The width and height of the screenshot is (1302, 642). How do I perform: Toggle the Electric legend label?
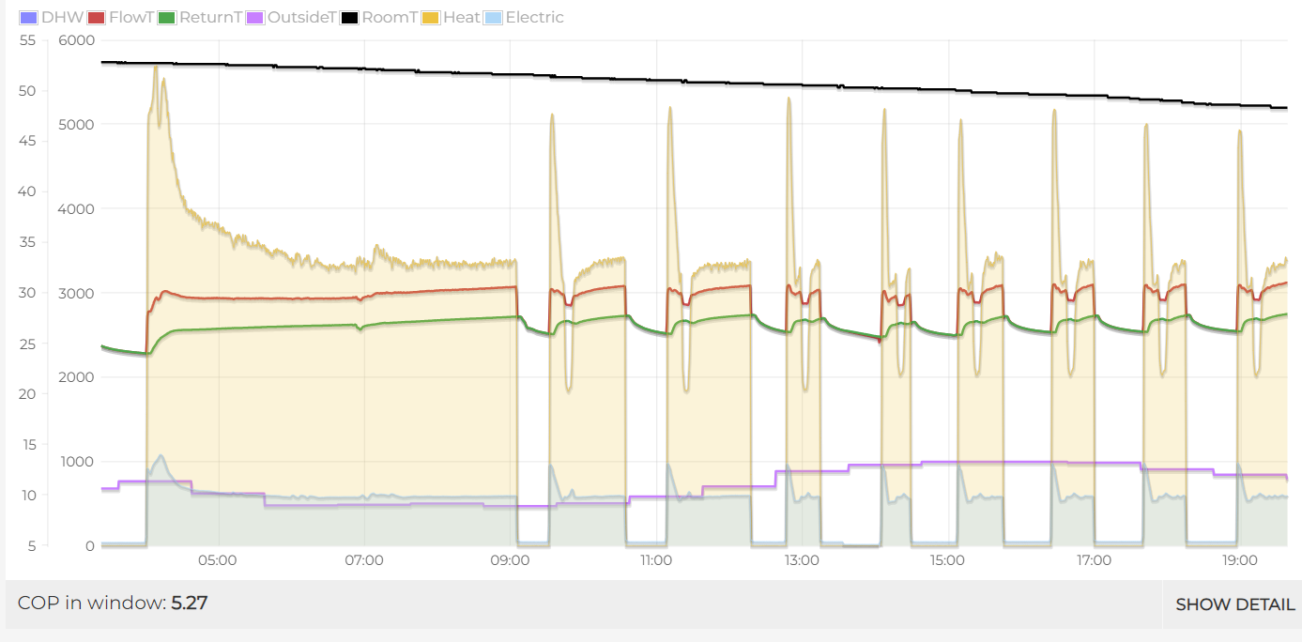(535, 18)
